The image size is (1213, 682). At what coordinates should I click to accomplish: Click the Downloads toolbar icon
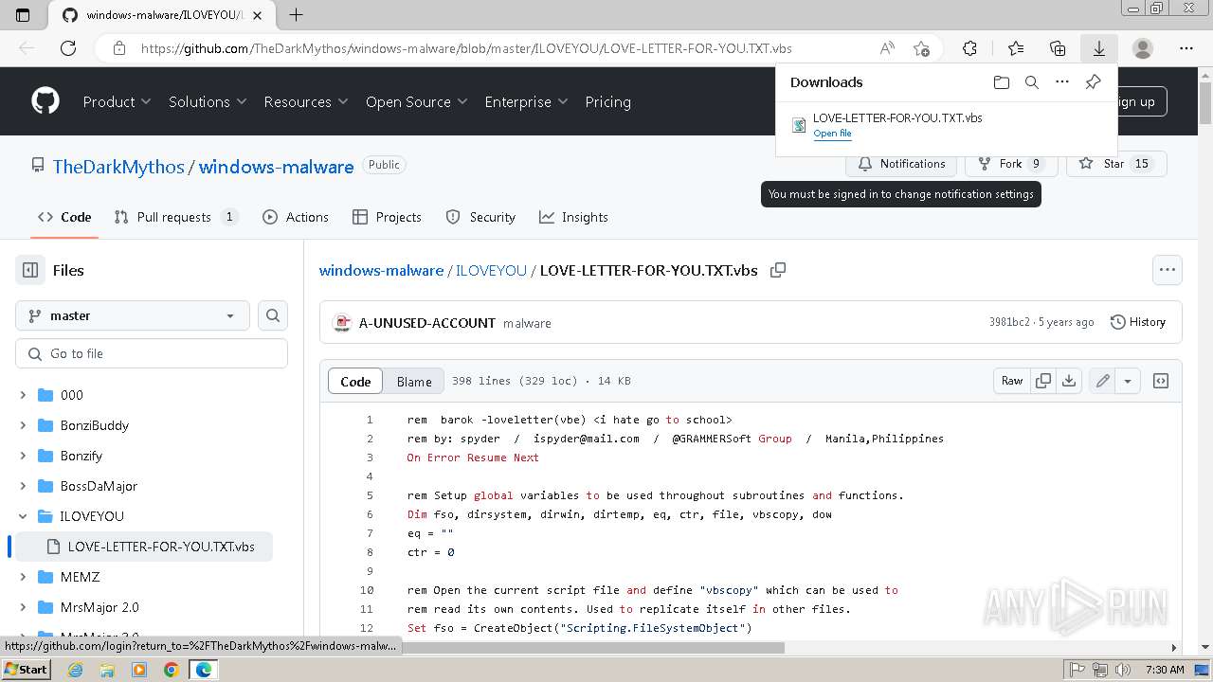[x=1099, y=48]
